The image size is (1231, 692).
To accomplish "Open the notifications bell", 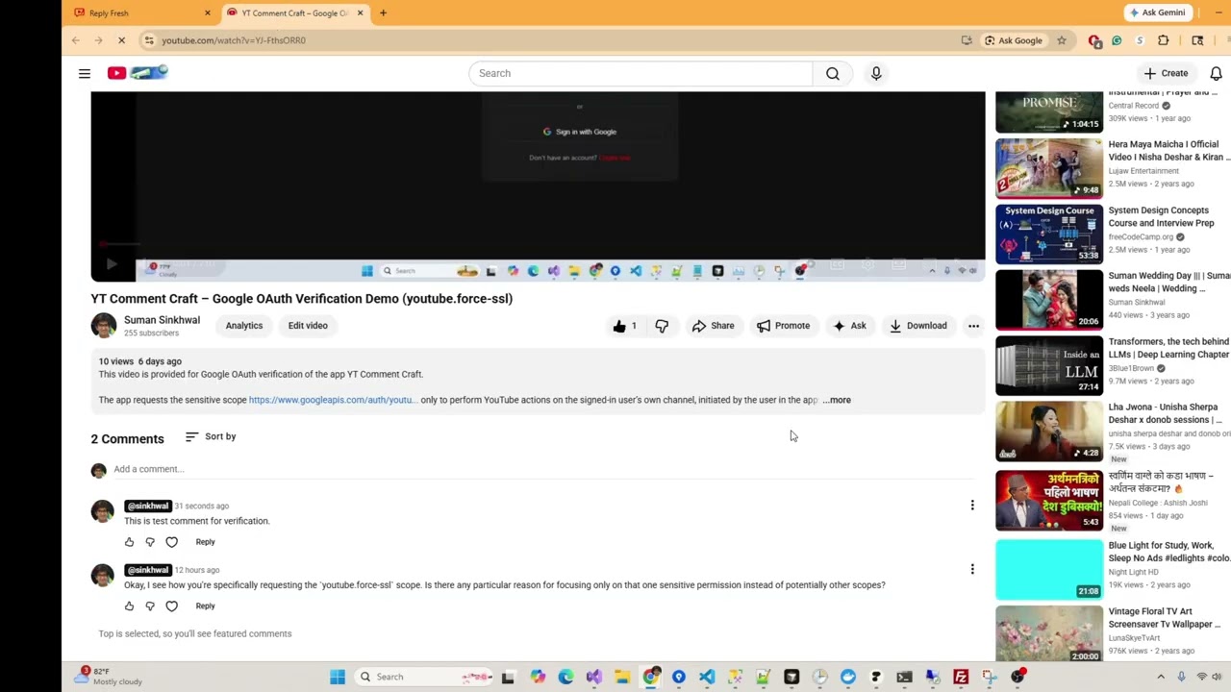I will click(1216, 73).
